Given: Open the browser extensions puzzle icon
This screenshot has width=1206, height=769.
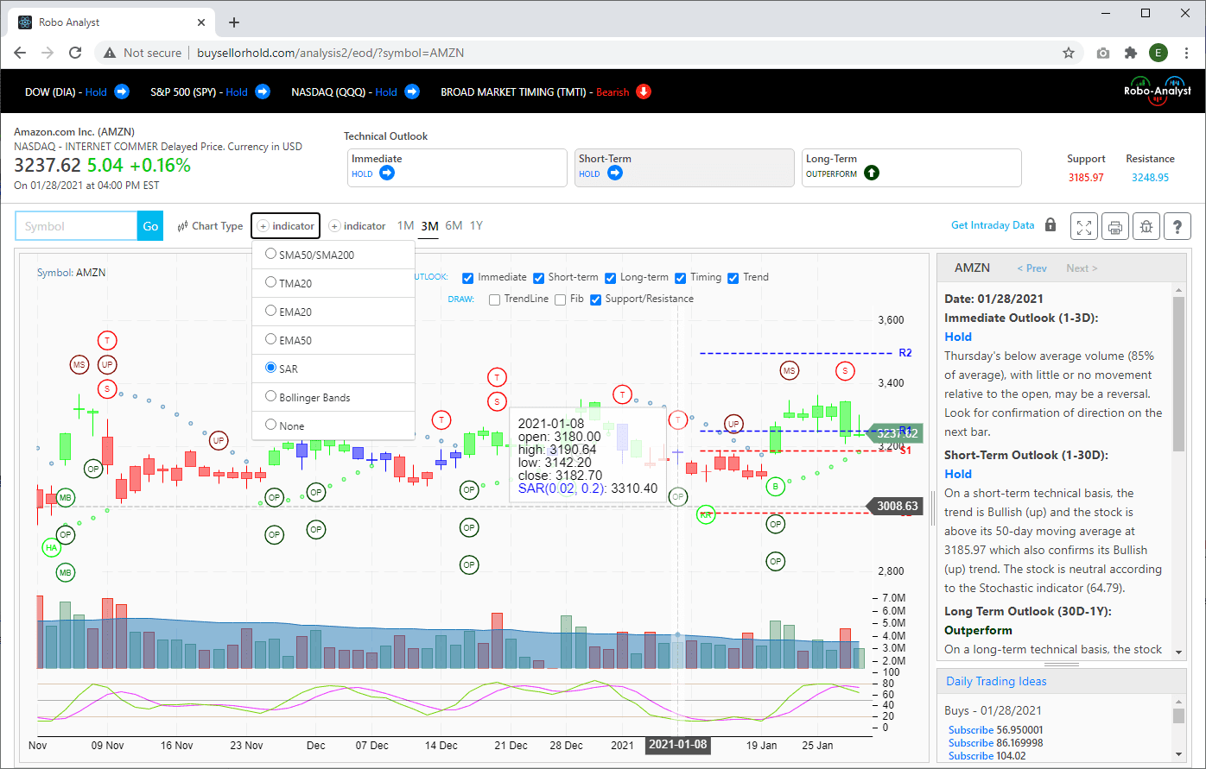Looking at the screenshot, I should (1131, 53).
